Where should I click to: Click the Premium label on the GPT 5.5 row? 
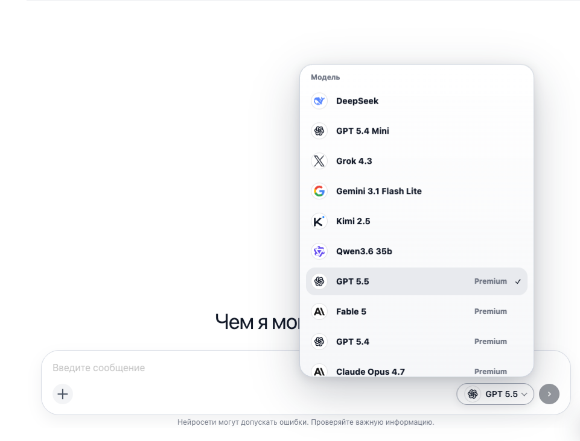click(491, 281)
